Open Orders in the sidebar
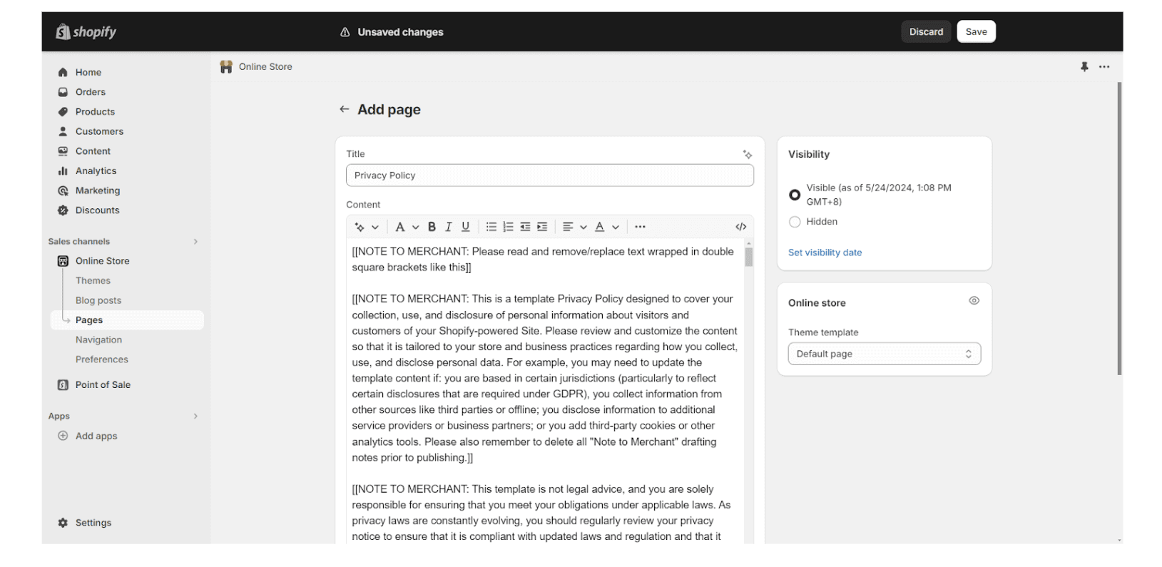1162x567 pixels. coord(91,92)
